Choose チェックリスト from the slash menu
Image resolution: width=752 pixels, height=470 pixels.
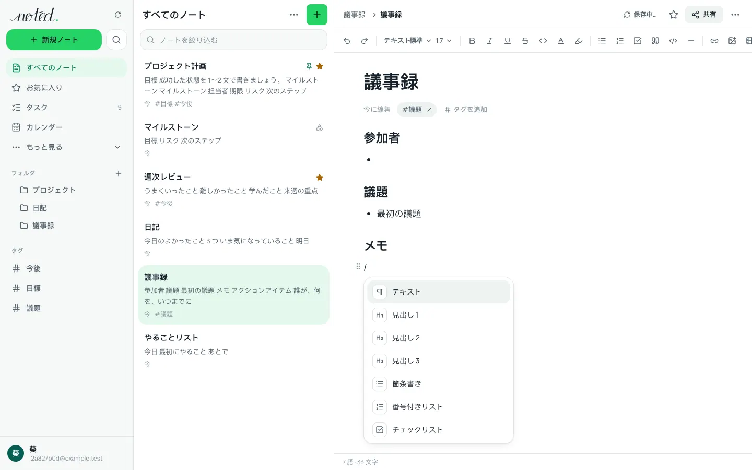(x=439, y=430)
